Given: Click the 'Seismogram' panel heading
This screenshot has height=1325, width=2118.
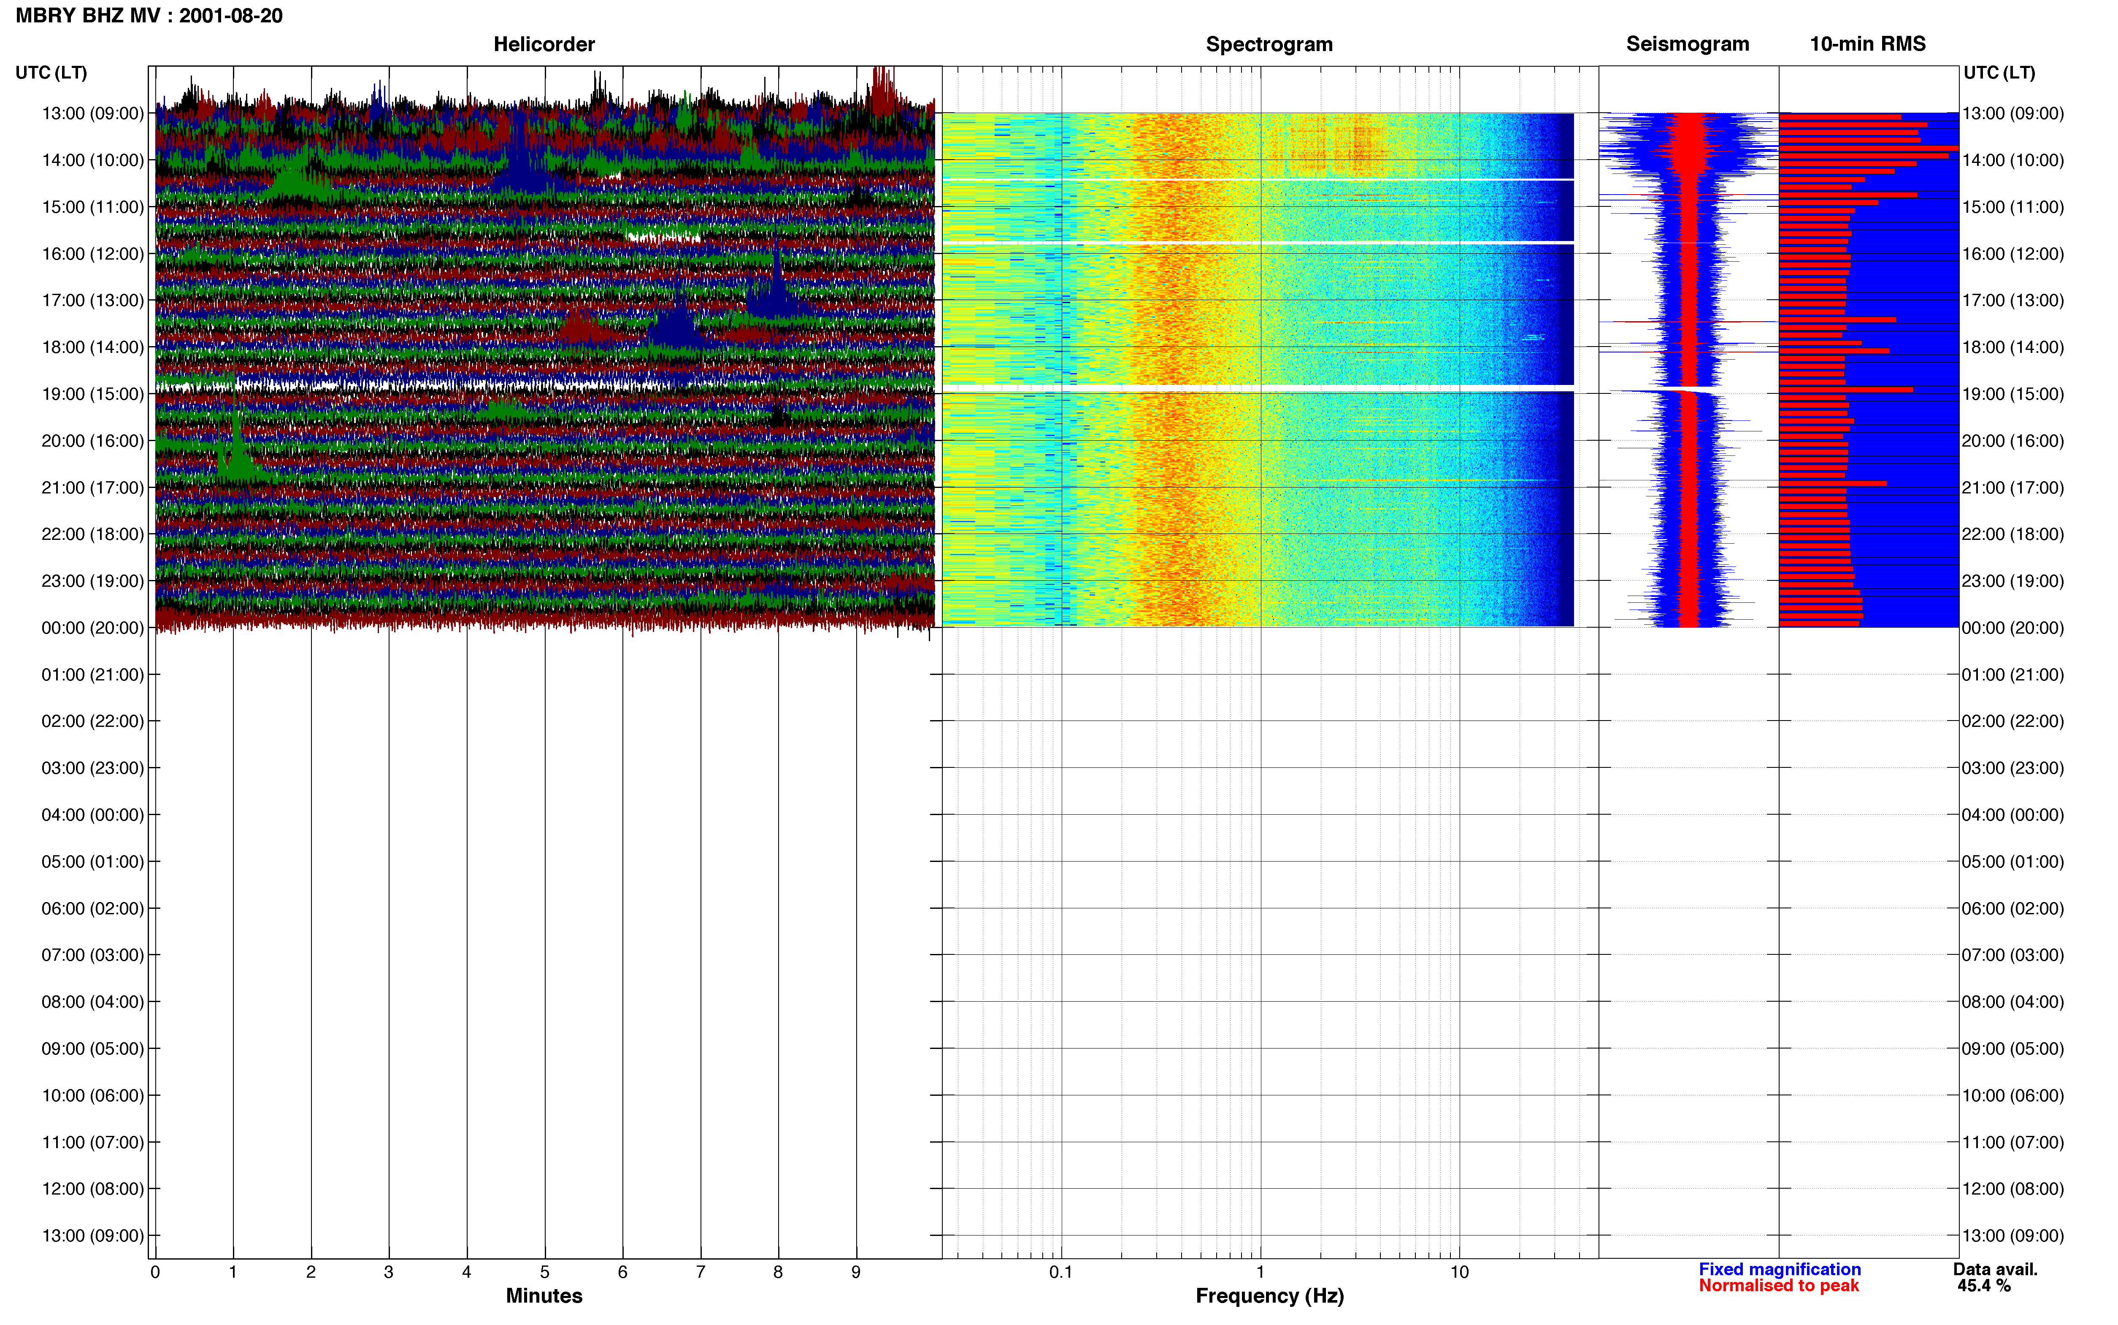Looking at the screenshot, I should [x=1687, y=44].
